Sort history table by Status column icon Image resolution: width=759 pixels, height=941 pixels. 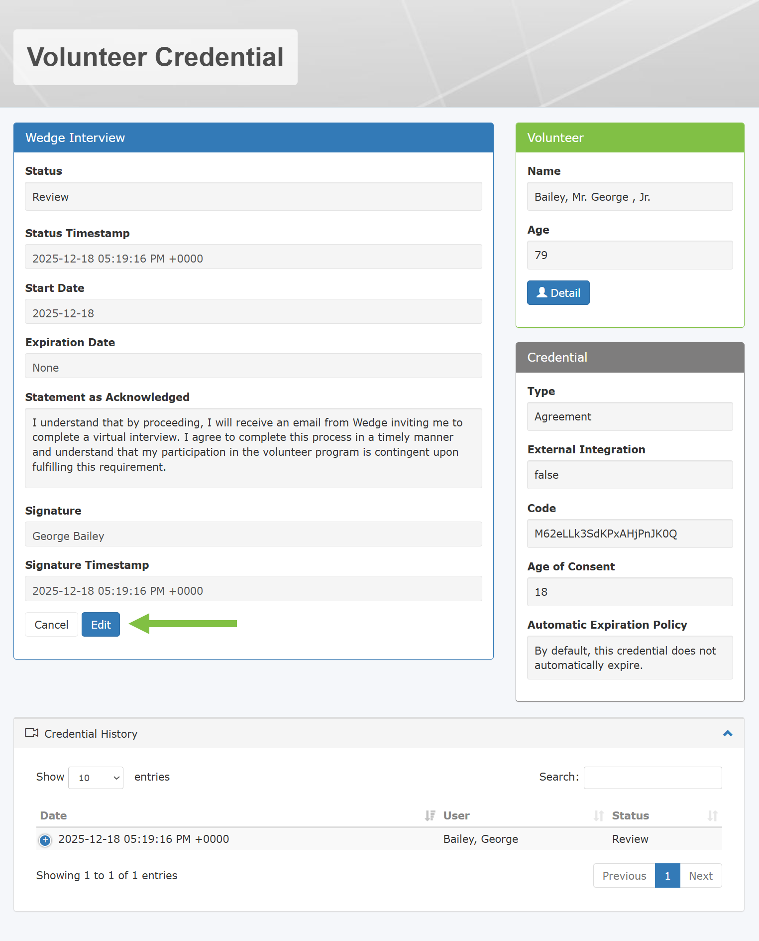click(x=713, y=815)
